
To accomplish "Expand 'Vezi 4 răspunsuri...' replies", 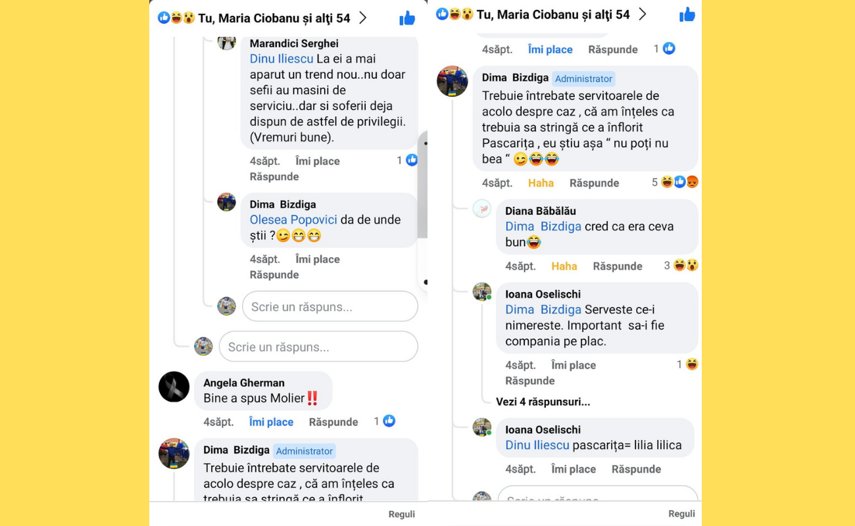I will [543, 402].
